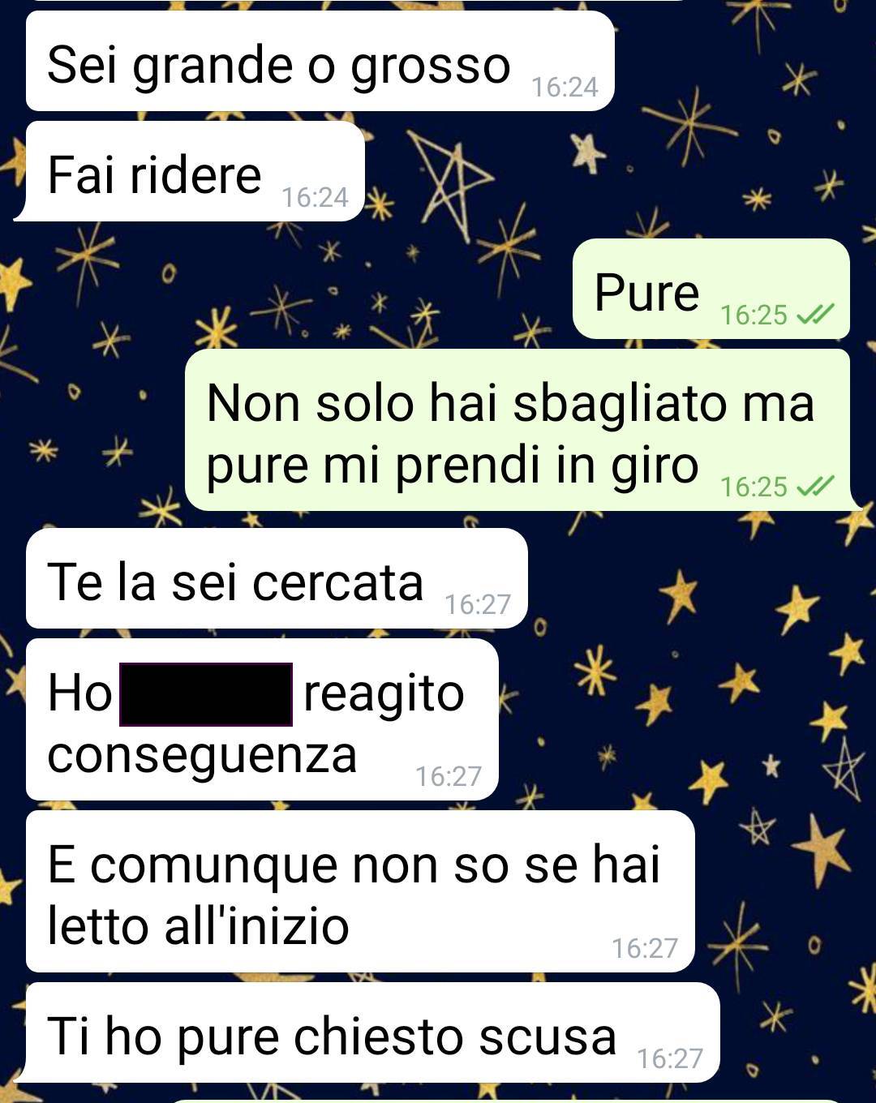Click read receipt ticks on 'prendi in giro'
The width and height of the screenshot is (876, 1103).
click(815, 487)
